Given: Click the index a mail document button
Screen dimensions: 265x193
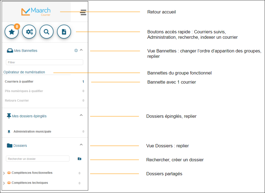Looking at the screenshot, I should (x=64, y=32).
